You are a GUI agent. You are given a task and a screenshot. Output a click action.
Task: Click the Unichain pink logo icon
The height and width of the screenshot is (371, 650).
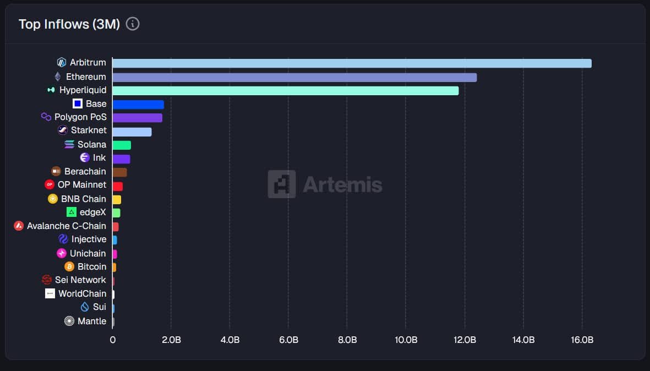62,253
